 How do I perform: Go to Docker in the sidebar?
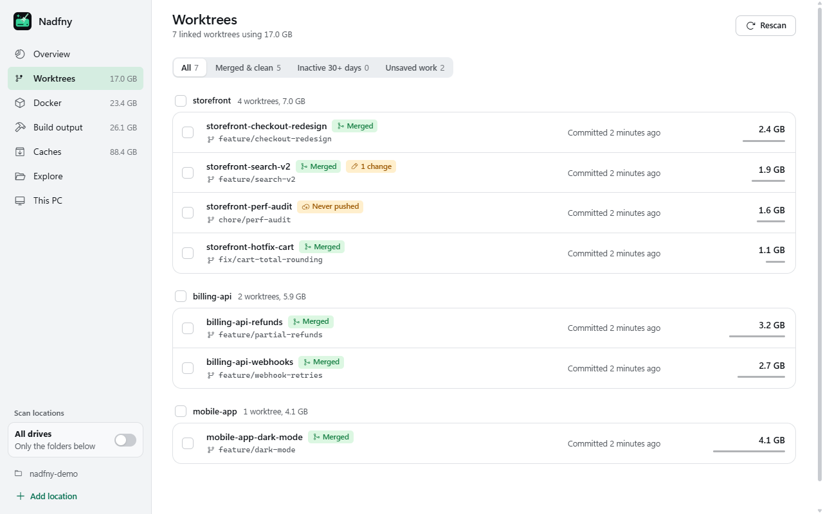75,103
